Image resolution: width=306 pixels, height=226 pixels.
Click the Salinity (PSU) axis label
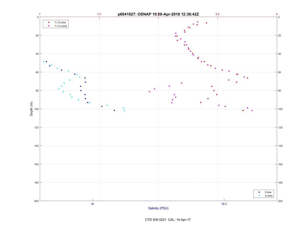158,208
